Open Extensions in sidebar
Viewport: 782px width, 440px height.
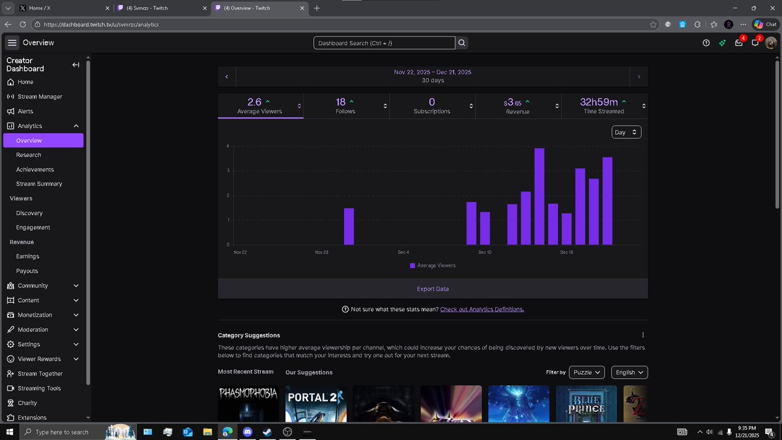(x=32, y=418)
